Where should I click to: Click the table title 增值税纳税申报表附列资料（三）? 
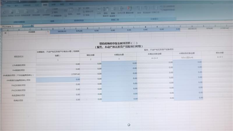116,43
